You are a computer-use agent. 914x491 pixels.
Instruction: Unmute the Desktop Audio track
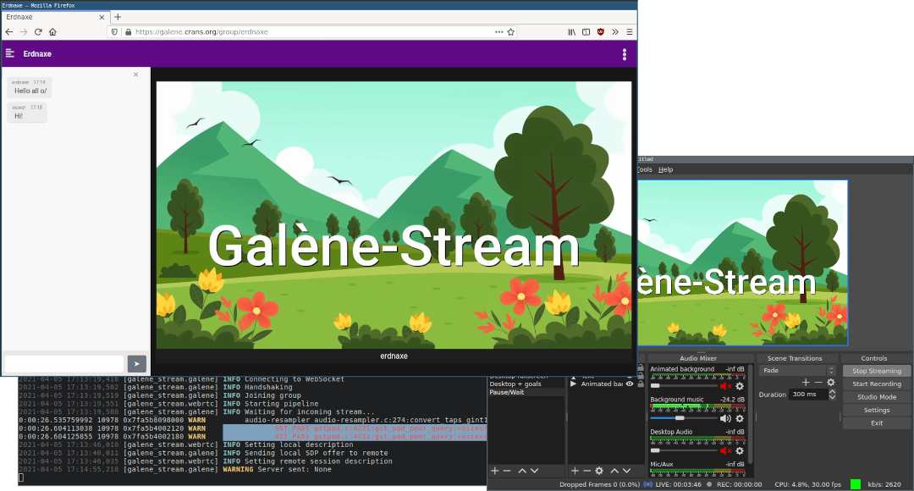tap(726, 450)
